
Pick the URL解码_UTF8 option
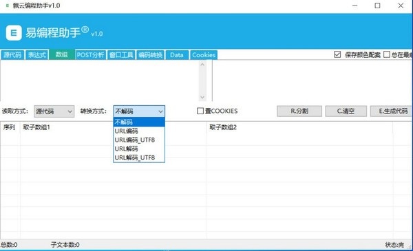click(139, 157)
